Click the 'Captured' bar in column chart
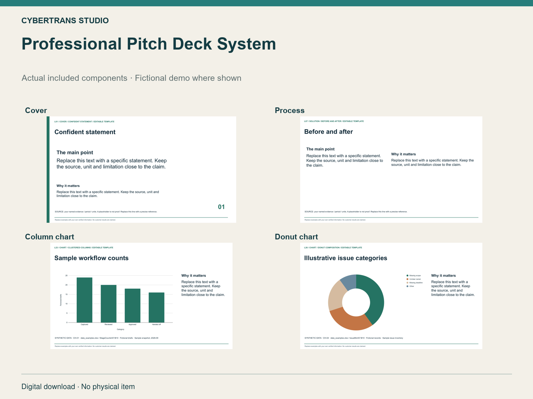Screen dimensions: 533x399 tap(85, 300)
